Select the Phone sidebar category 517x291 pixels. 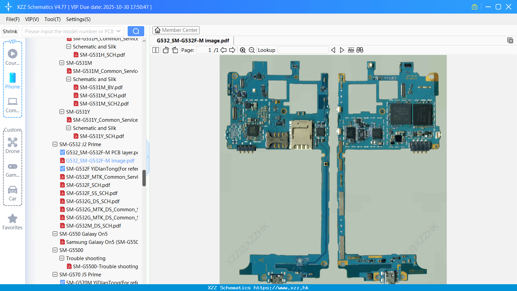click(13, 81)
